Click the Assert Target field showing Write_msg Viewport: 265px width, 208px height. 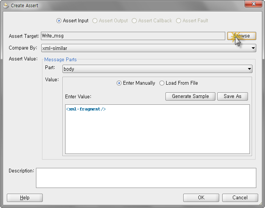coord(133,36)
